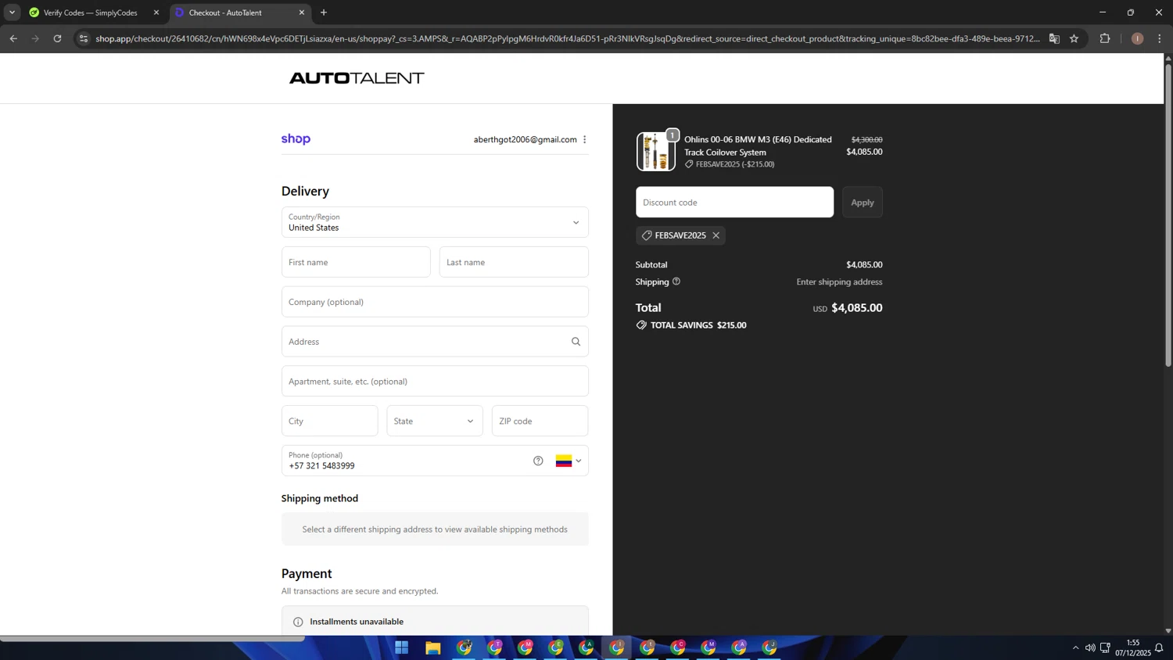Open the Chrome taskbar icon with T badge
This screenshot has height=660, width=1173.
coord(495,647)
